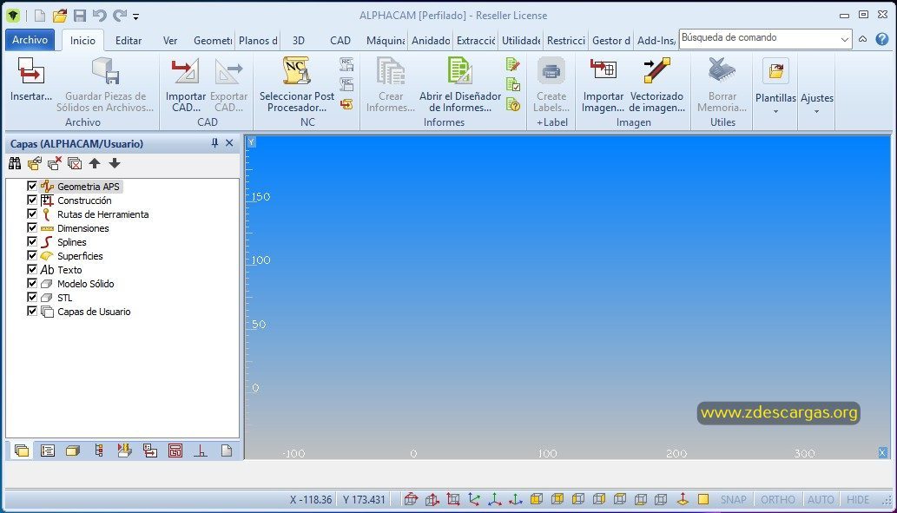Viewport: 897px width, 513px height.
Task: Click the first red wireframe view icon in status bar
Action: pyautogui.click(x=411, y=499)
